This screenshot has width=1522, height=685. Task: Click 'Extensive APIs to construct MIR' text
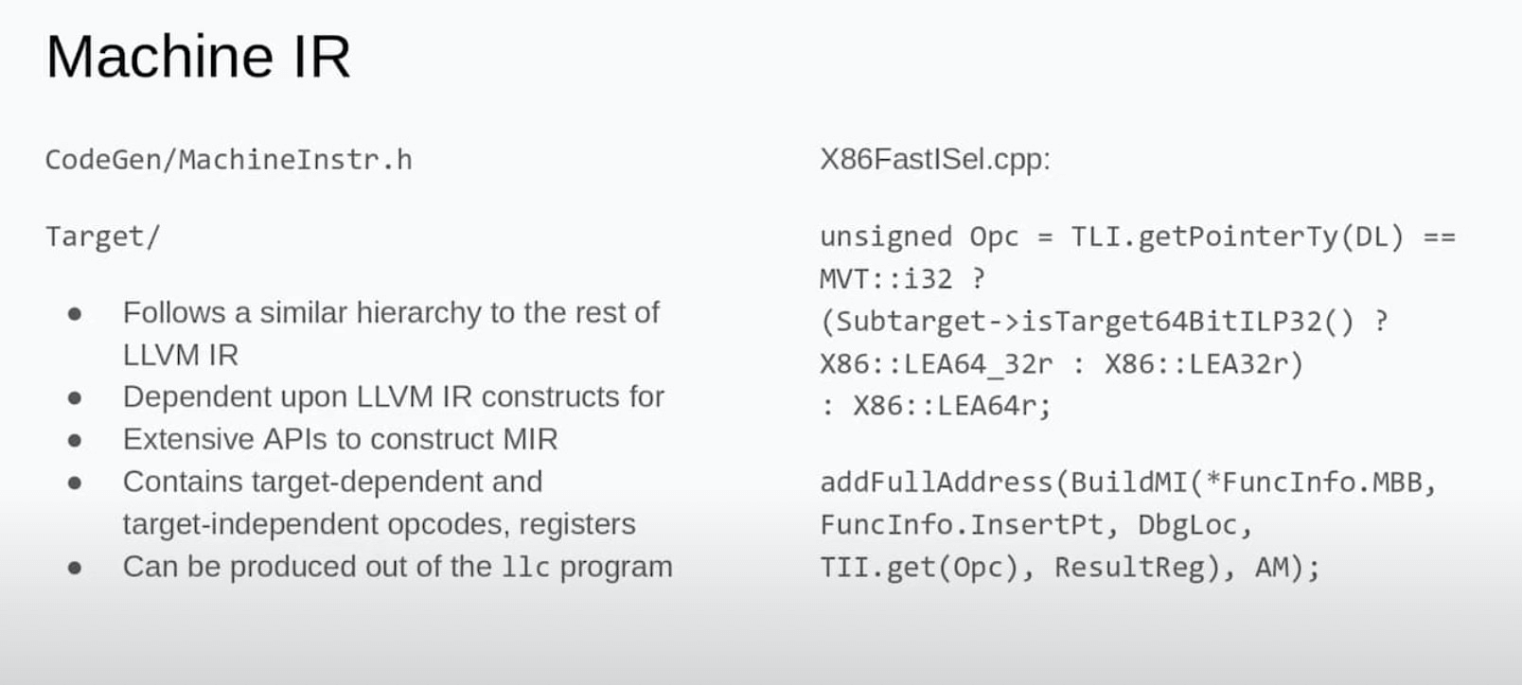[340, 440]
